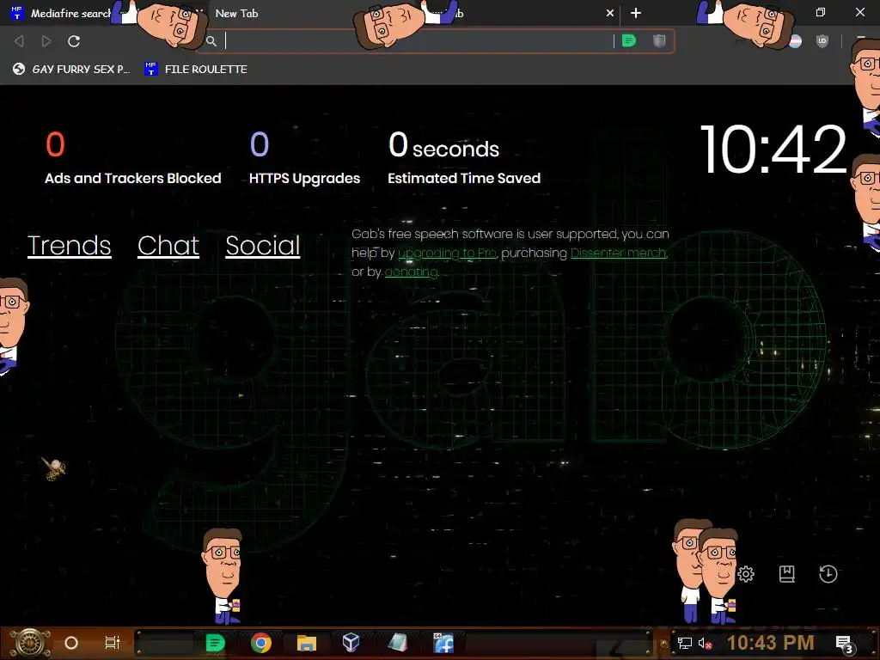Click the search magnifier in address bar
The image size is (880, 660).
pyautogui.click(x=211, y=41)
